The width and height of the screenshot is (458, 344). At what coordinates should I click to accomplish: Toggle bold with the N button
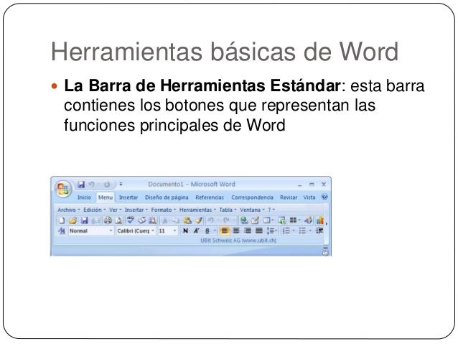click(185, 231)
